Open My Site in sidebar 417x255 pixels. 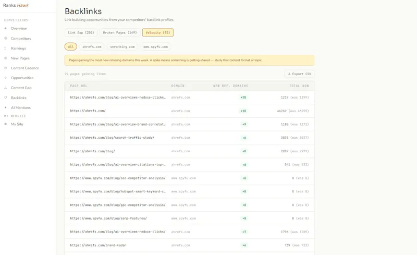(17, 124)
